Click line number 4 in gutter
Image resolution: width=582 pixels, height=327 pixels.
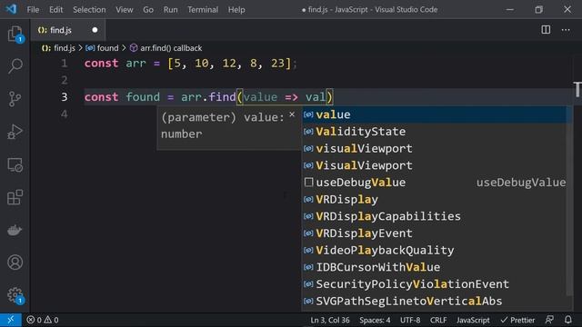click(x=65, y=114)
